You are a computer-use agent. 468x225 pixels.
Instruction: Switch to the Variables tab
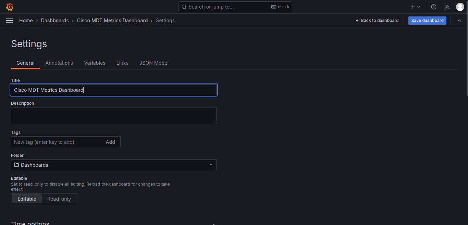click(95, 63)
